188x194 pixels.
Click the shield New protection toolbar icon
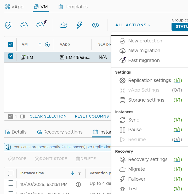pos(8,25)
